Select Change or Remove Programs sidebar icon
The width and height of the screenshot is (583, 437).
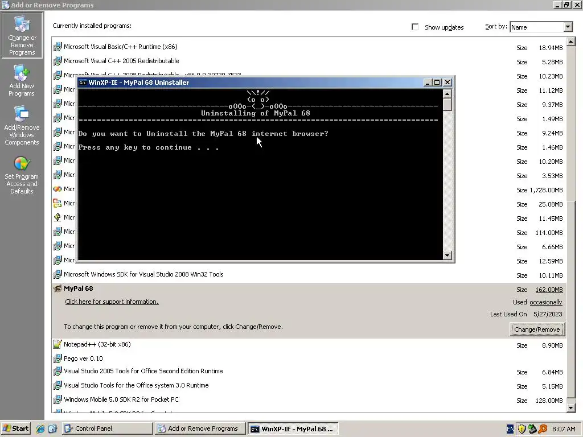pos(22,35)
